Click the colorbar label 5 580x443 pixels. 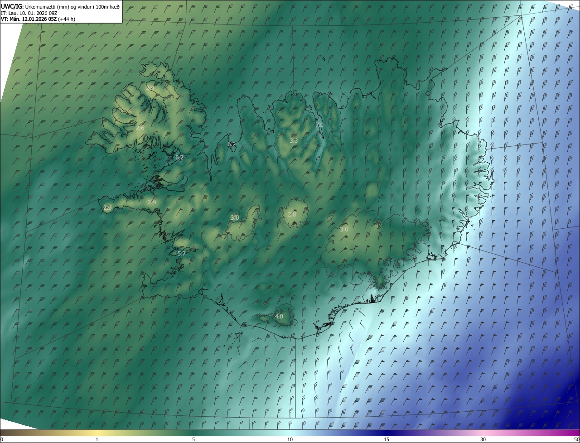(193, 439)
